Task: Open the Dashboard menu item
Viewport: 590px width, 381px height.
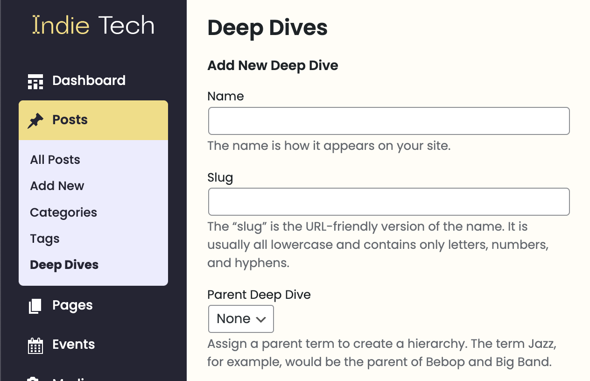Action: point(89,80)
